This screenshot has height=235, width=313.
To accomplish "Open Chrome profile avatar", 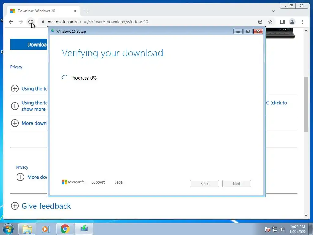I will [x=292, y=22].
